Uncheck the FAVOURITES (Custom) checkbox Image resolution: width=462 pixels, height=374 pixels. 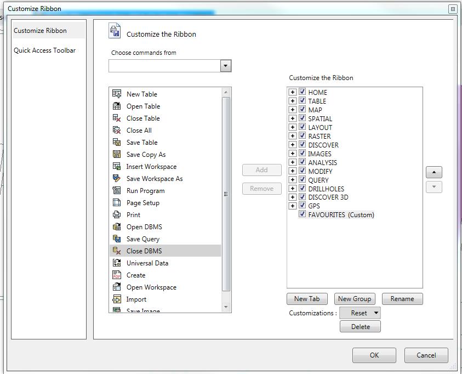pos(302,214)
